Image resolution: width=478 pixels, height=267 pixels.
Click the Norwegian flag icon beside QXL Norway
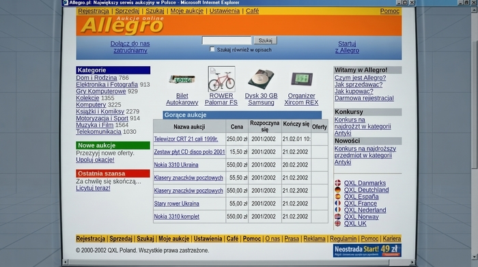(x=338, y=216)
